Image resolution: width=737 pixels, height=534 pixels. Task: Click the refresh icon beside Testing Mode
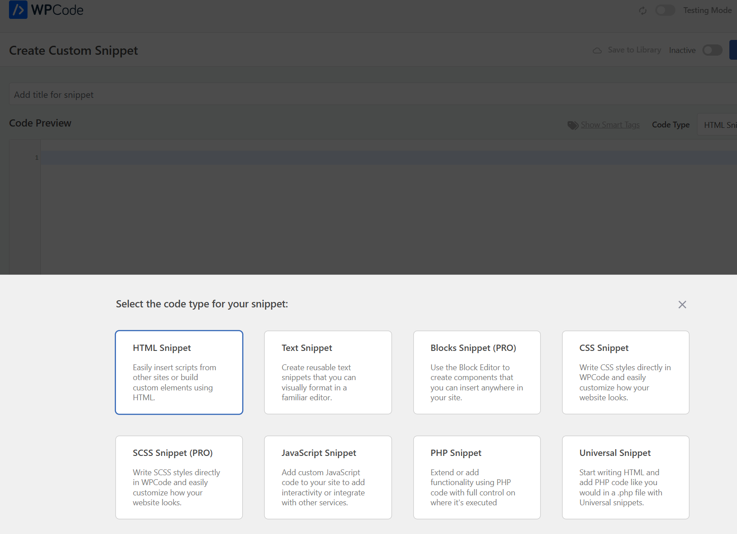(643, 10)
